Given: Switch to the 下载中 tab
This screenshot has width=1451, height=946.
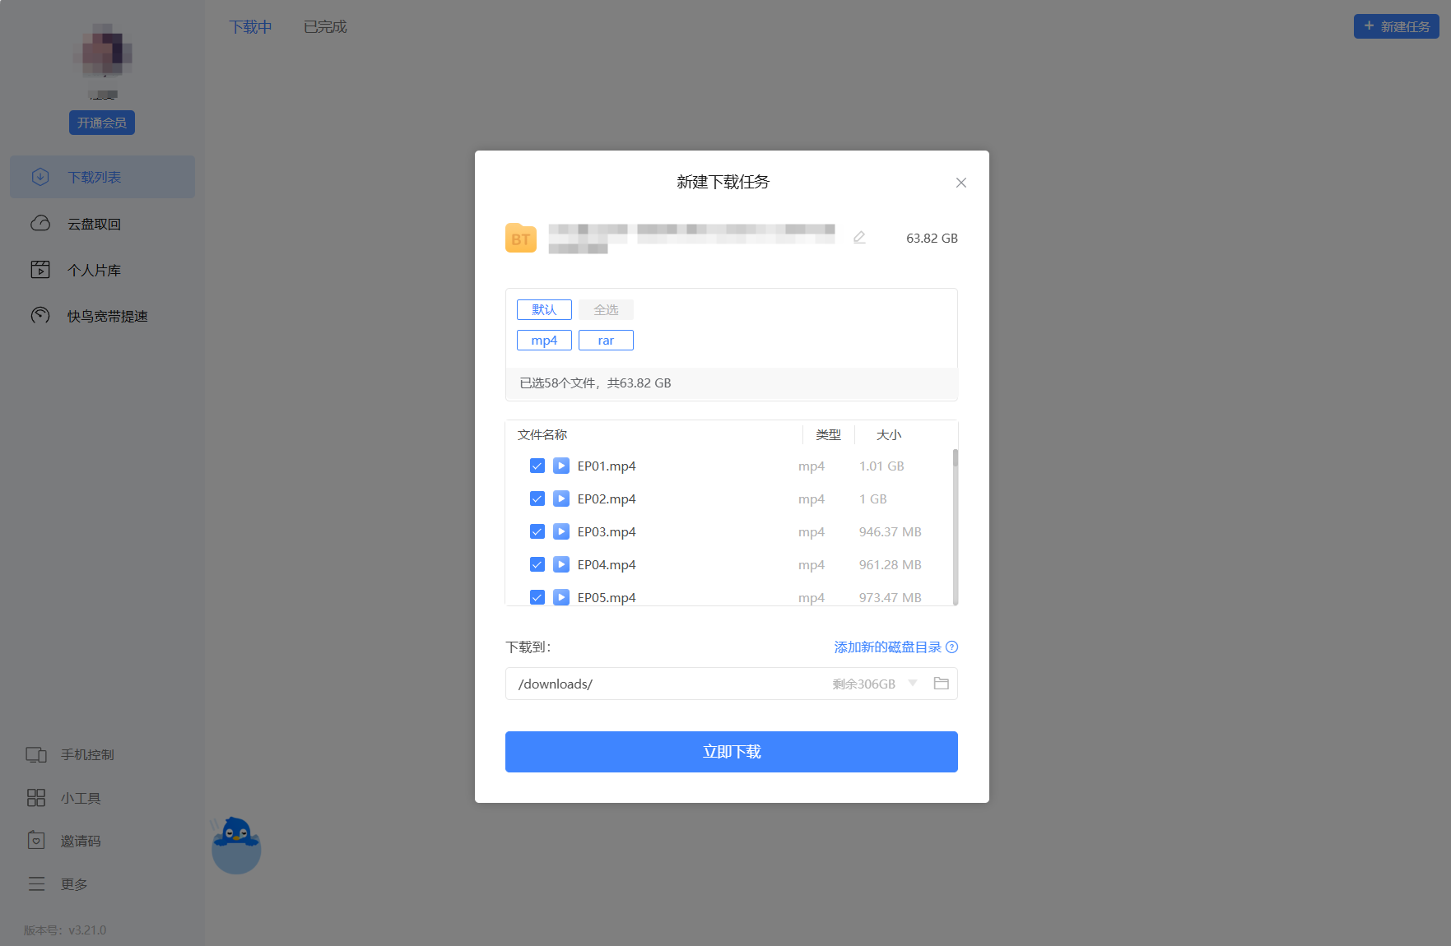Looking at the screenshot, I should point(250,27).
